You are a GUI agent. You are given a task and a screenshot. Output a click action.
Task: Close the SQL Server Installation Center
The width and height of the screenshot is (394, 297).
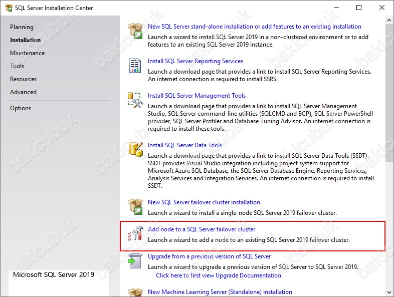pyautogui.click(x=382, y=8)
